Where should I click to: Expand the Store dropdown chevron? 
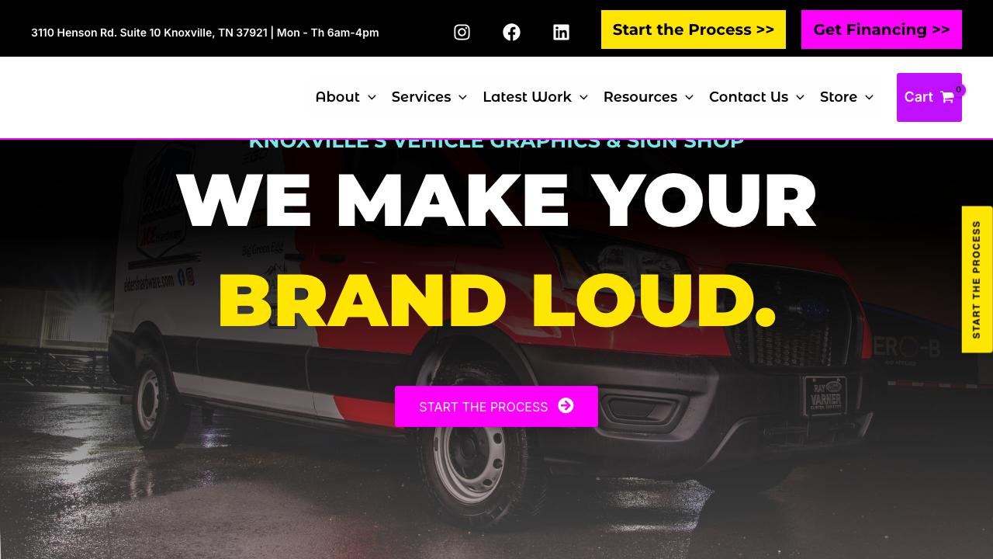point(869,97)
